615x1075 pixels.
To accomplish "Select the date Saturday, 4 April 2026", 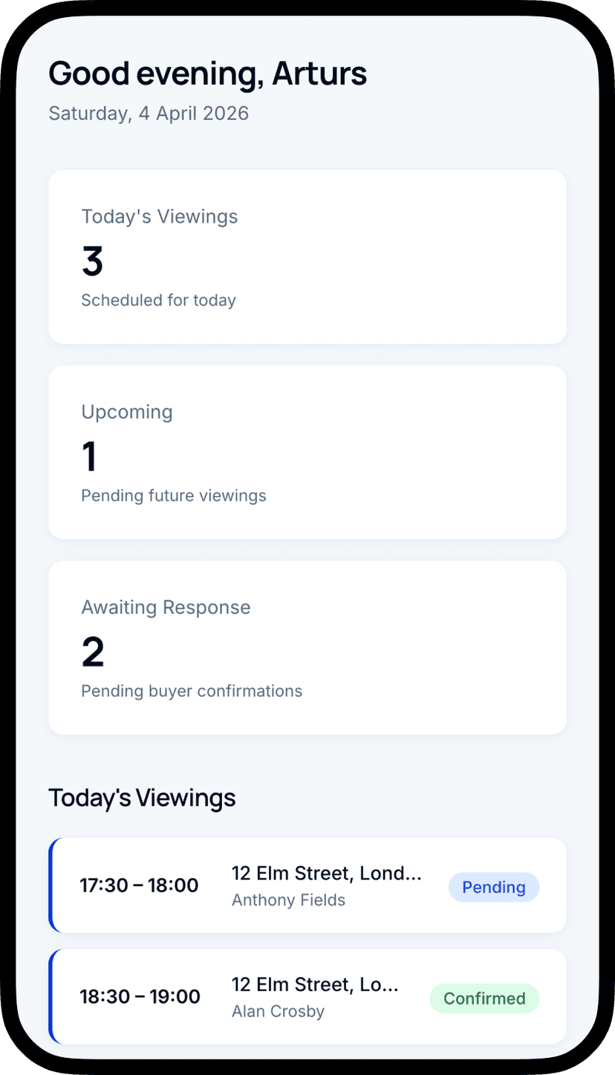I will point(149,113).
